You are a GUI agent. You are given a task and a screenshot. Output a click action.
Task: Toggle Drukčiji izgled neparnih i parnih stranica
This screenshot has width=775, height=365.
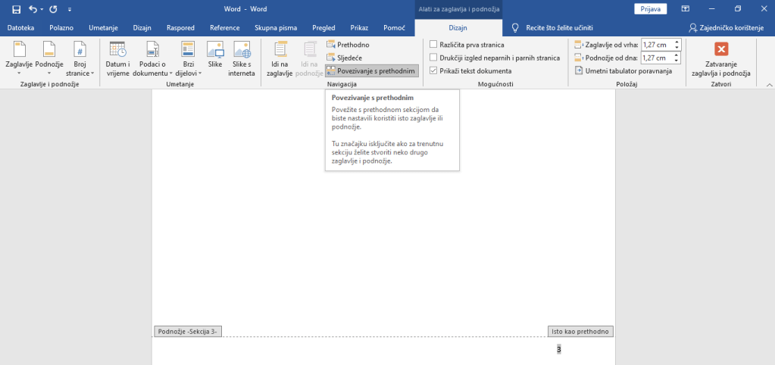point(433,58)
